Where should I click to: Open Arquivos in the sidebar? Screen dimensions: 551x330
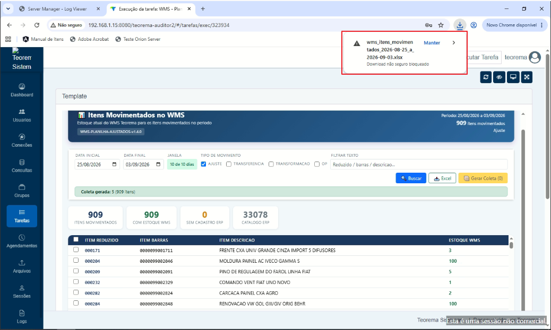(x=22, y=266)
